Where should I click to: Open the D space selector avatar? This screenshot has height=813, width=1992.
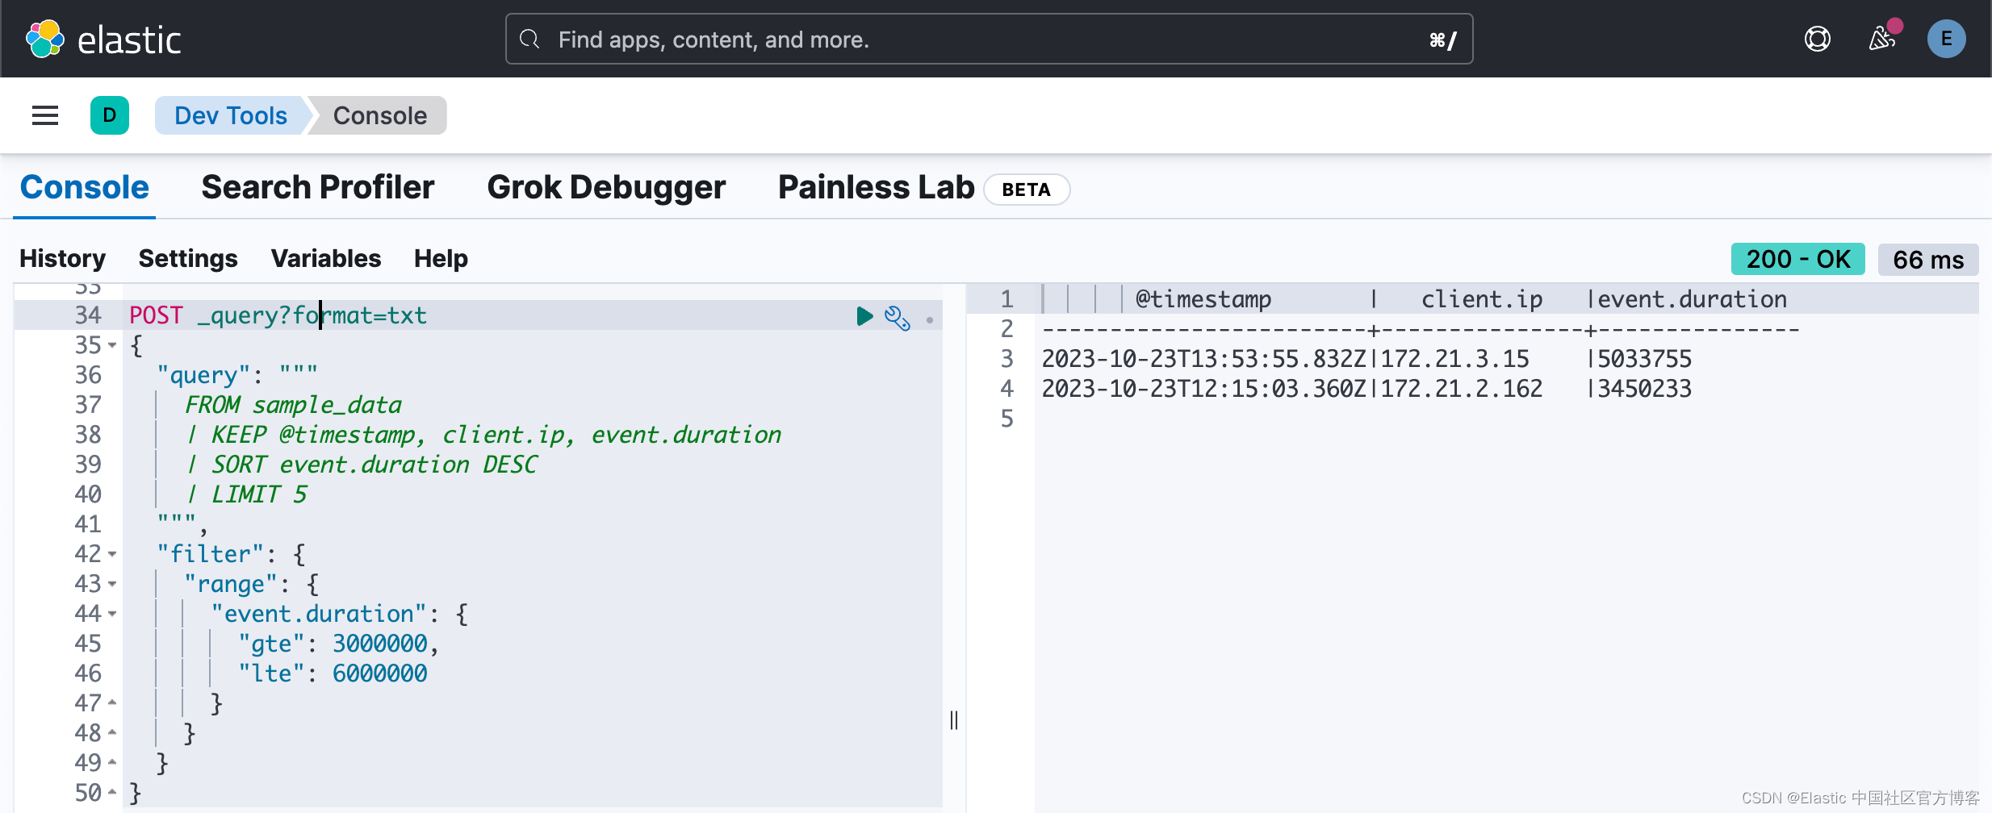pos(110,115)
